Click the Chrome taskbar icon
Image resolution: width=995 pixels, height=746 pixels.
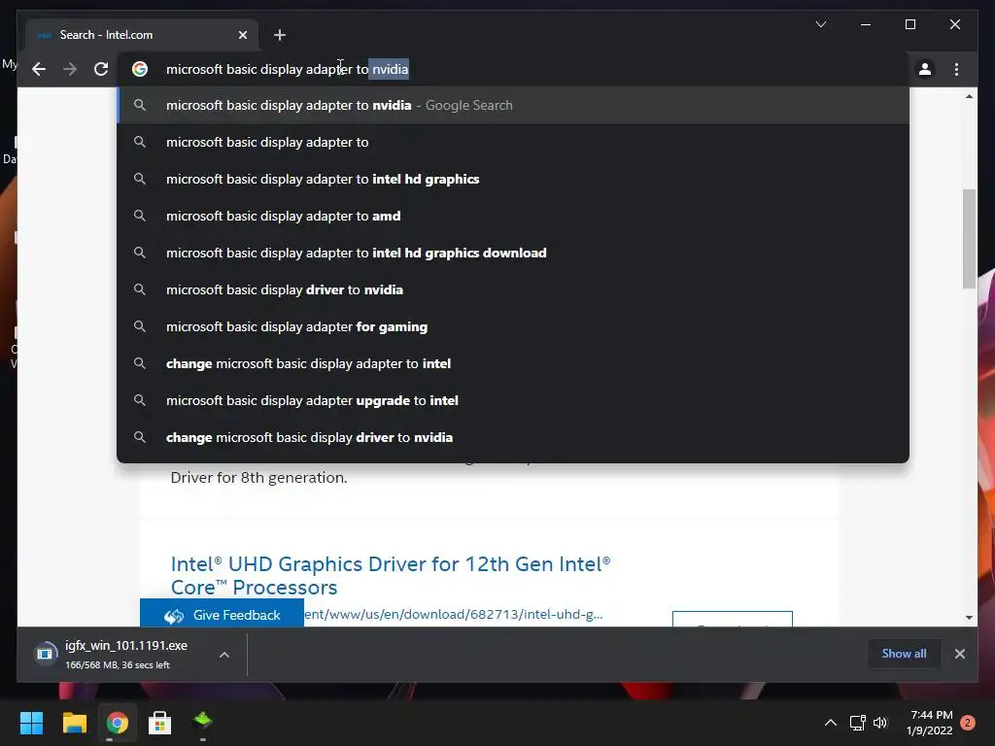pos(117,723)
